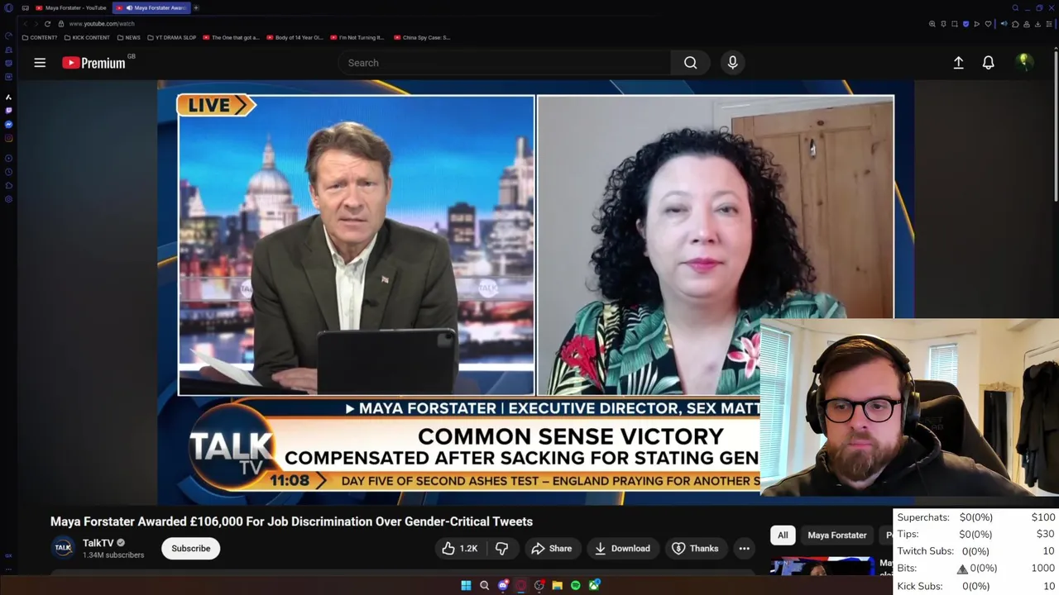The height and width of the screenshot is (595, 1059).
Task: Open the YT DRAMA SLOP bookmarks folder
Action: 174,37
